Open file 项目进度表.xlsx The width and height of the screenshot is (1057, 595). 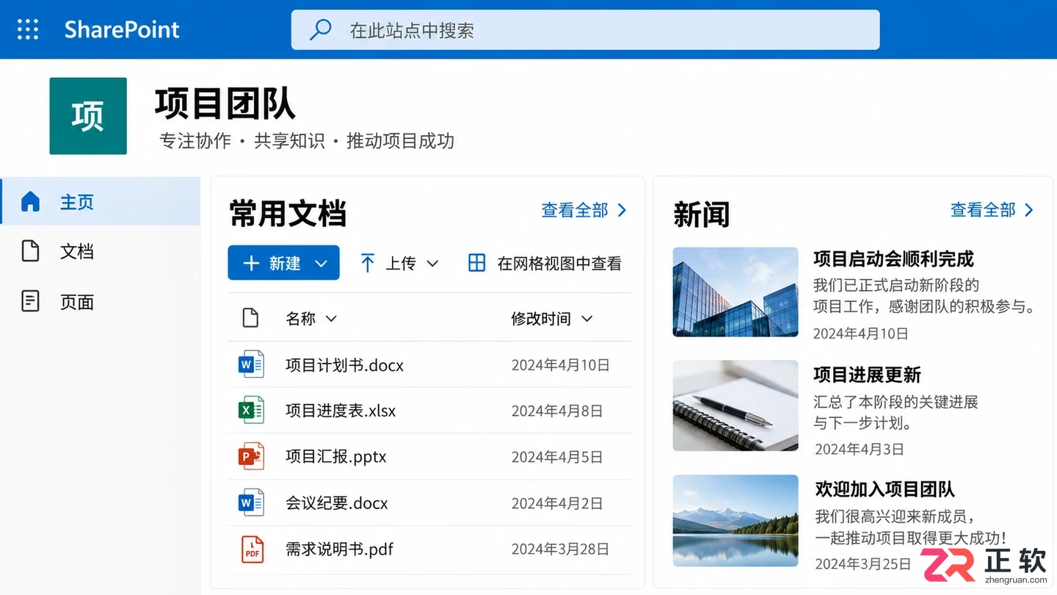tap(341, 411)
